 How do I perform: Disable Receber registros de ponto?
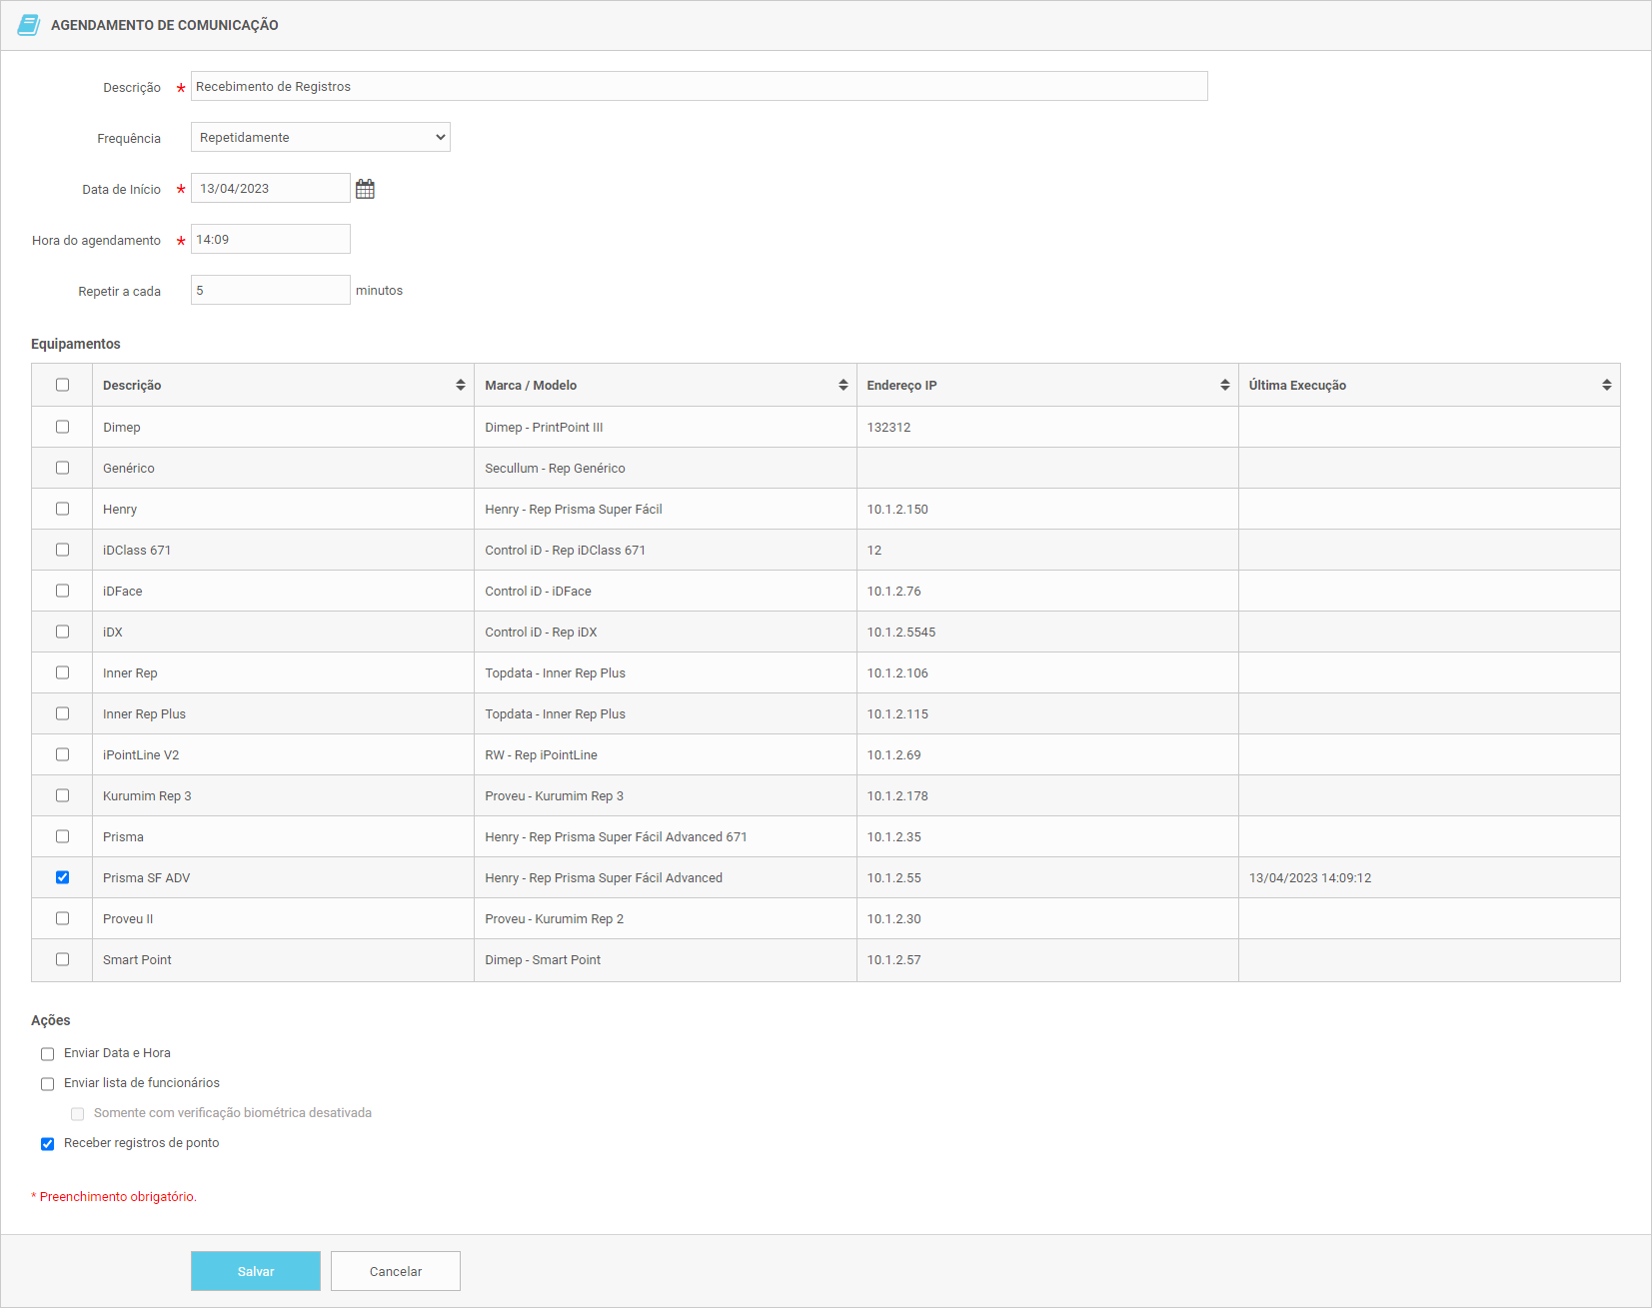click(x=47, y=1143)
